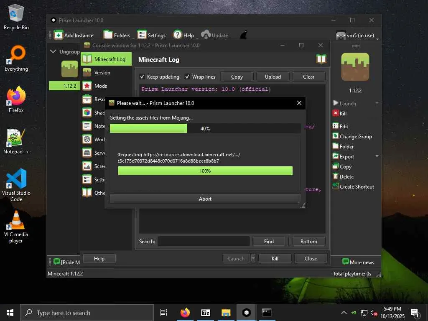Viewport: 428px width, 321px height.
Task: Open File Explorer from the taskbar
Action: point(226,313)
